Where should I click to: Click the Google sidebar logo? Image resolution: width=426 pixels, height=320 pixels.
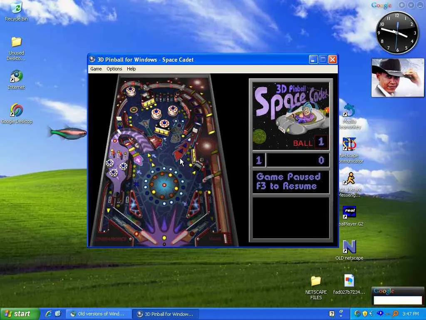coord(381,5)
